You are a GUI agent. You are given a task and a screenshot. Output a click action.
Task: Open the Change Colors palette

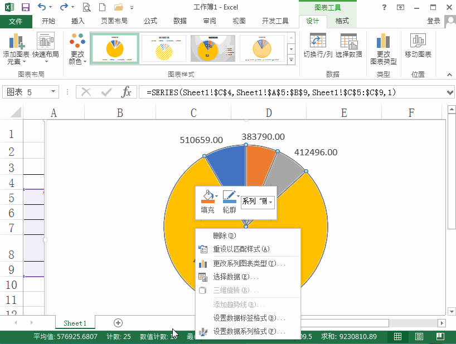pos(77,49)
